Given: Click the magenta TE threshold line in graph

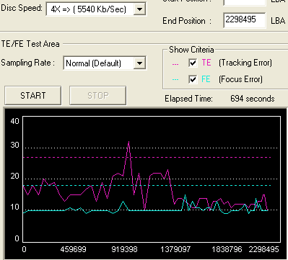Looking at the screenshot, I should pos(147,158).
